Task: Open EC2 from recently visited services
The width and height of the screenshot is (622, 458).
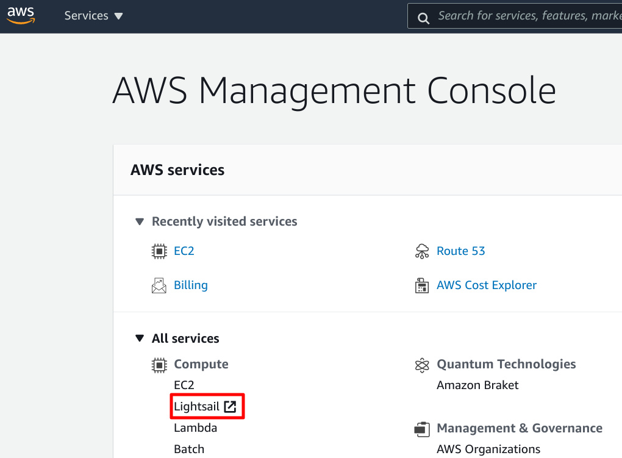Action: pos(184,251)
